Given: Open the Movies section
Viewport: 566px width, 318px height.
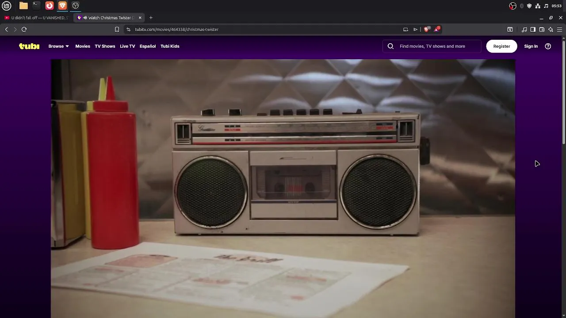Looking at the screenshot, I should [83, 46].
